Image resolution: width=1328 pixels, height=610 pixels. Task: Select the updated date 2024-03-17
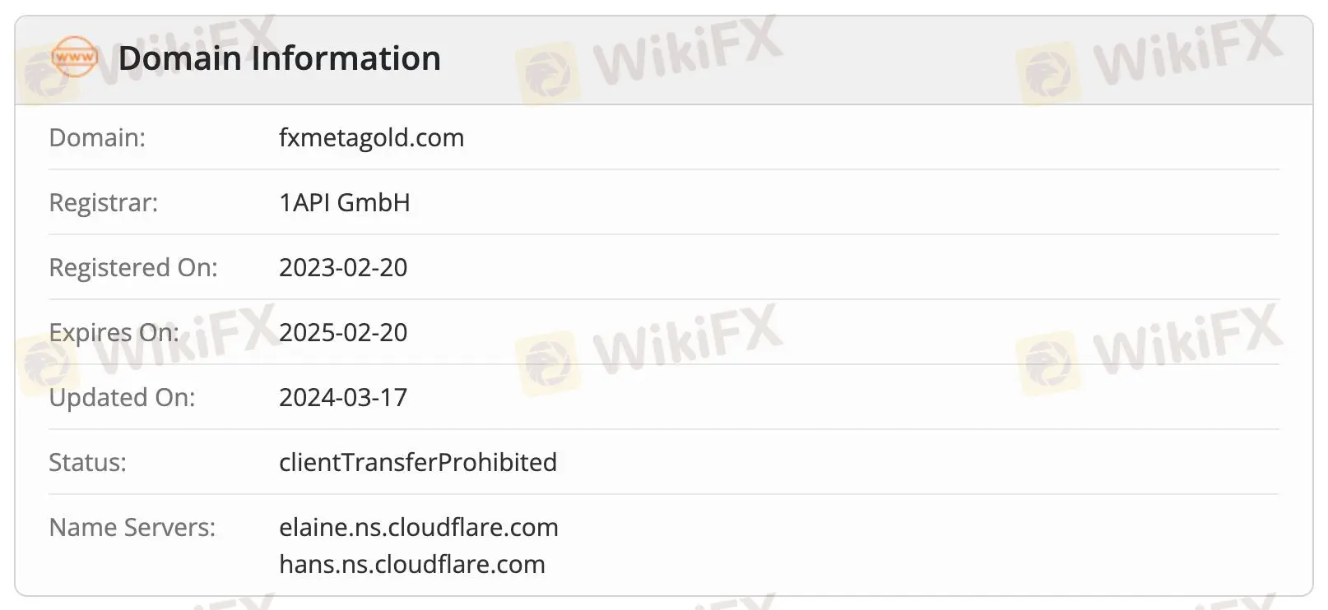pyautogui.click(x=343, y=397)
